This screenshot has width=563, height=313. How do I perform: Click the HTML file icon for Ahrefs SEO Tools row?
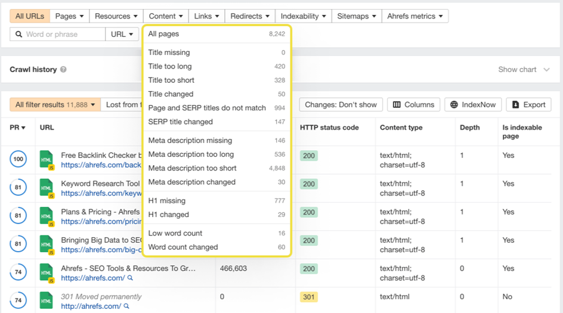coord(47,274)
